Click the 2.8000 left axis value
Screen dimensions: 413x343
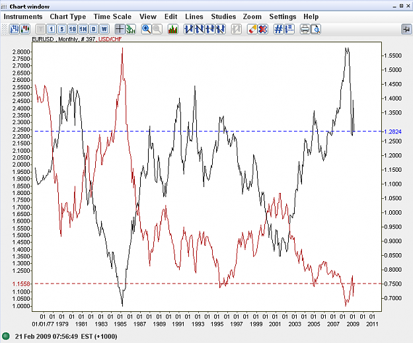tap(21, 52)
